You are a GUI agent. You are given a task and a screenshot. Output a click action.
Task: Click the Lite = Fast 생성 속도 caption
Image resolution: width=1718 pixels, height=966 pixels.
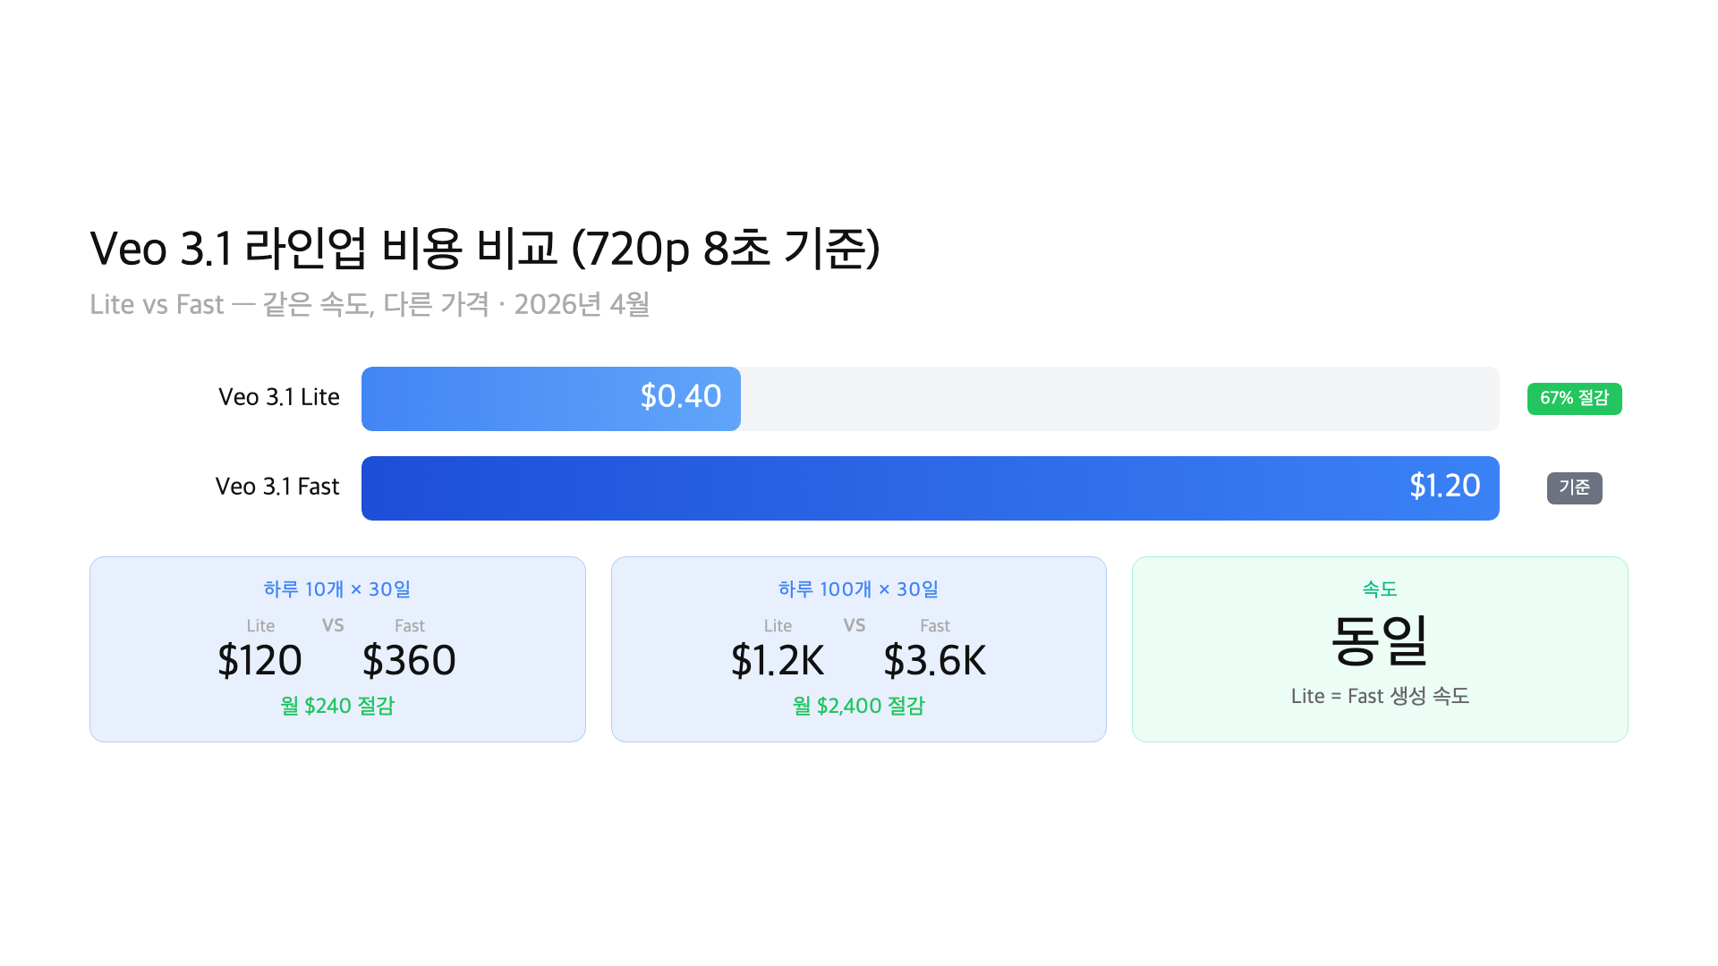click(1380, 696)
